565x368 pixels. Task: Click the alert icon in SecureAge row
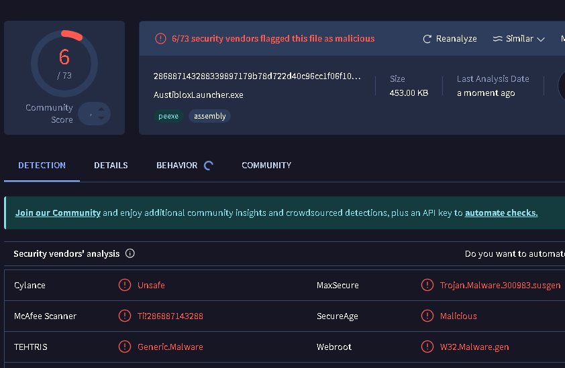427,316
